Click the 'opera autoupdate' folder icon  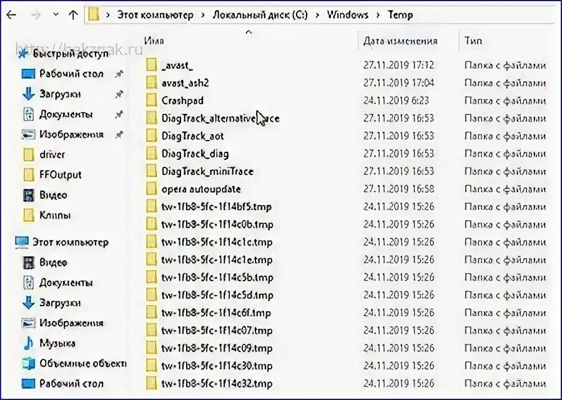tap(152, 189)
